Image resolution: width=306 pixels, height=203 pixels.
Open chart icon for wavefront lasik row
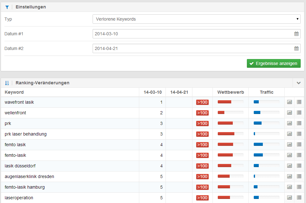click(x=289, y=102)
